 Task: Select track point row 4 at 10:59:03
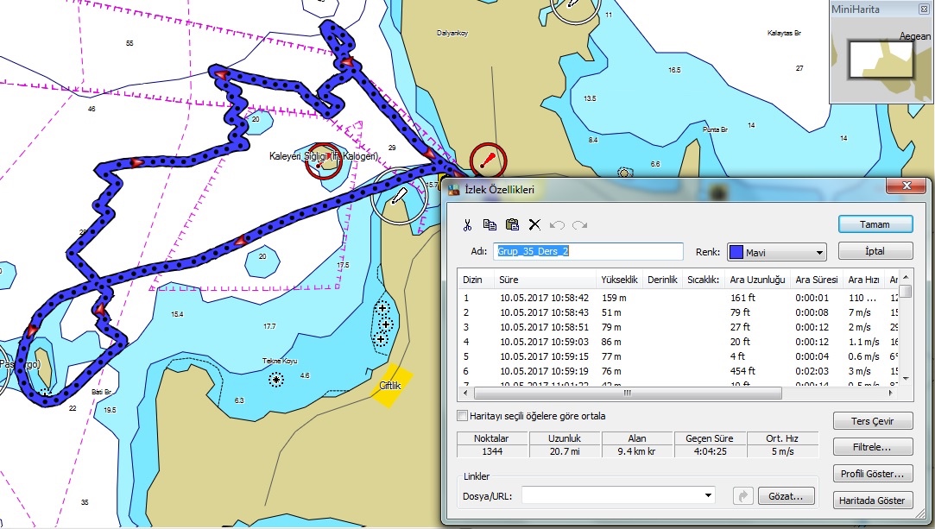(x=679, y=342)
